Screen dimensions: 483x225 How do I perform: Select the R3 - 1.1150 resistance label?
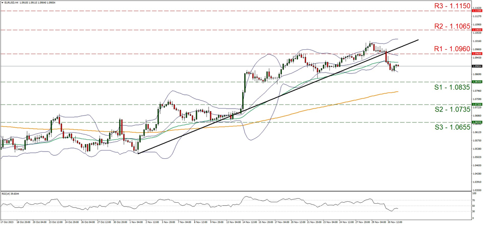tap(448, 5)
